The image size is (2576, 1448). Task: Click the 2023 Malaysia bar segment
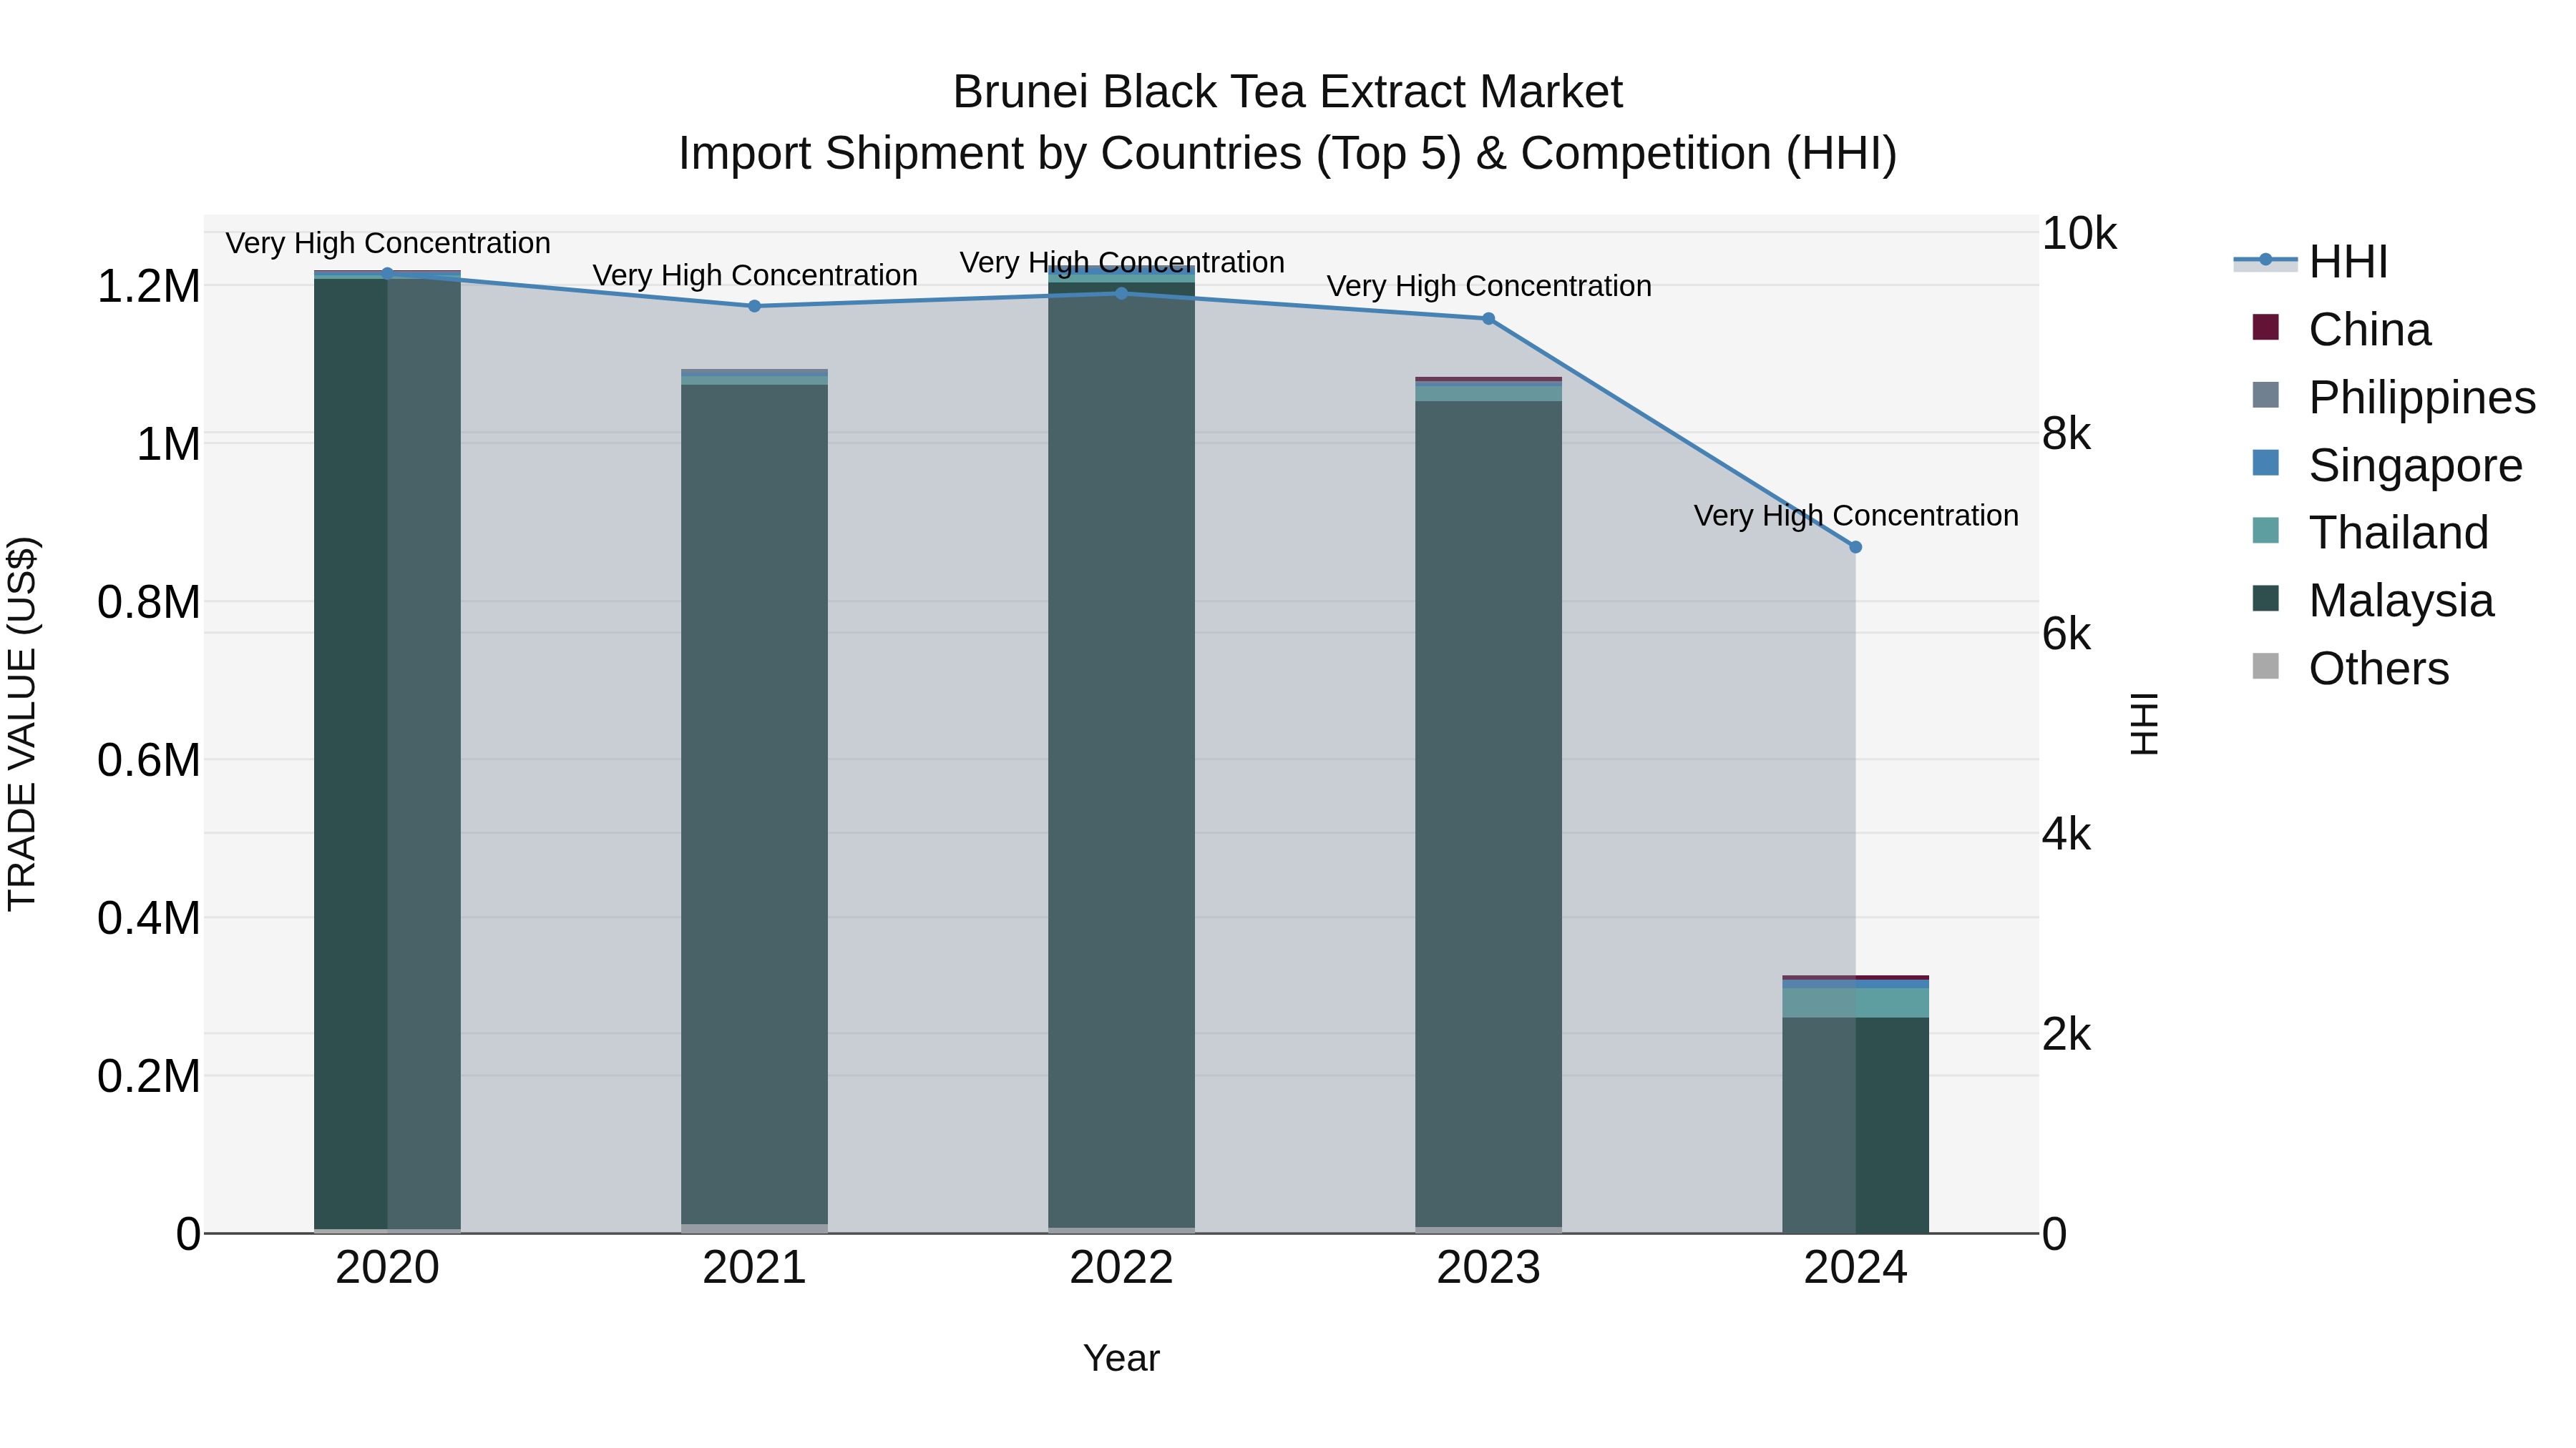click(1488, 814)
